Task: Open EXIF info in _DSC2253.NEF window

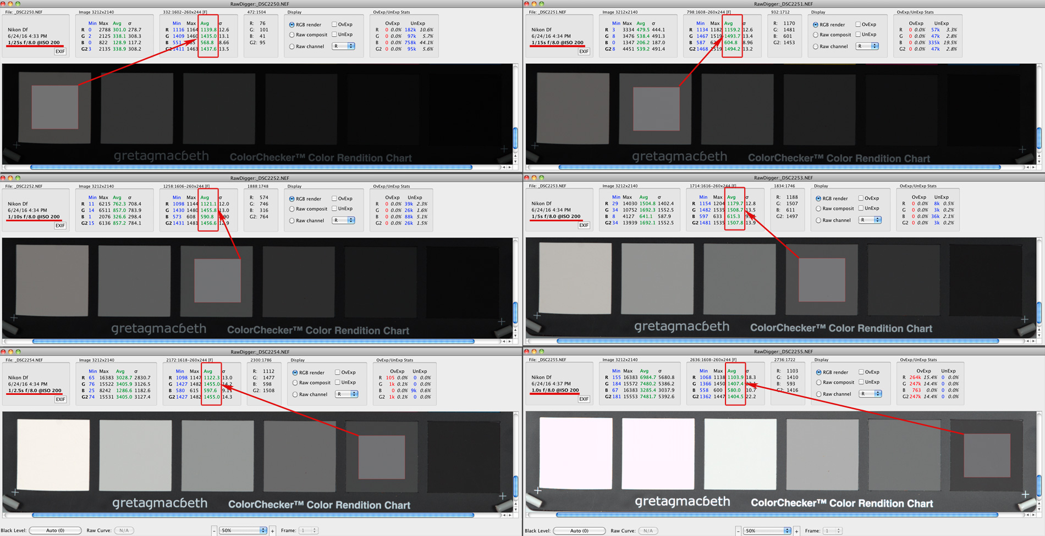Action: pyautogui.click(x=584, y=225)
